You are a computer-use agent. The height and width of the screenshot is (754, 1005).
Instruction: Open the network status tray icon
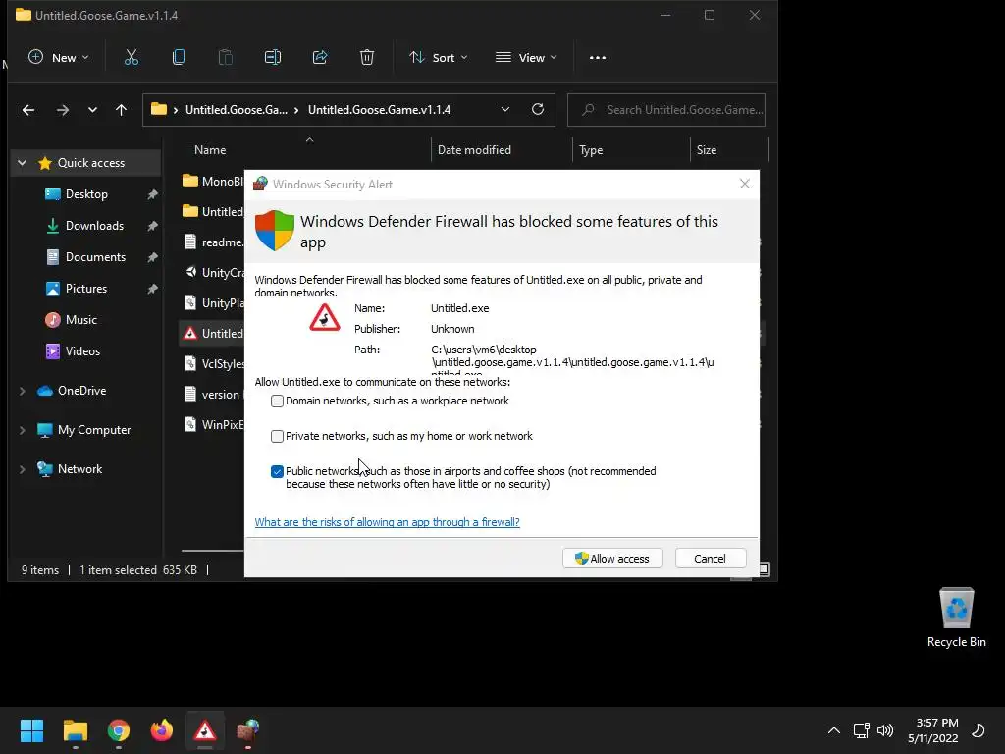(x=862, y=730)
